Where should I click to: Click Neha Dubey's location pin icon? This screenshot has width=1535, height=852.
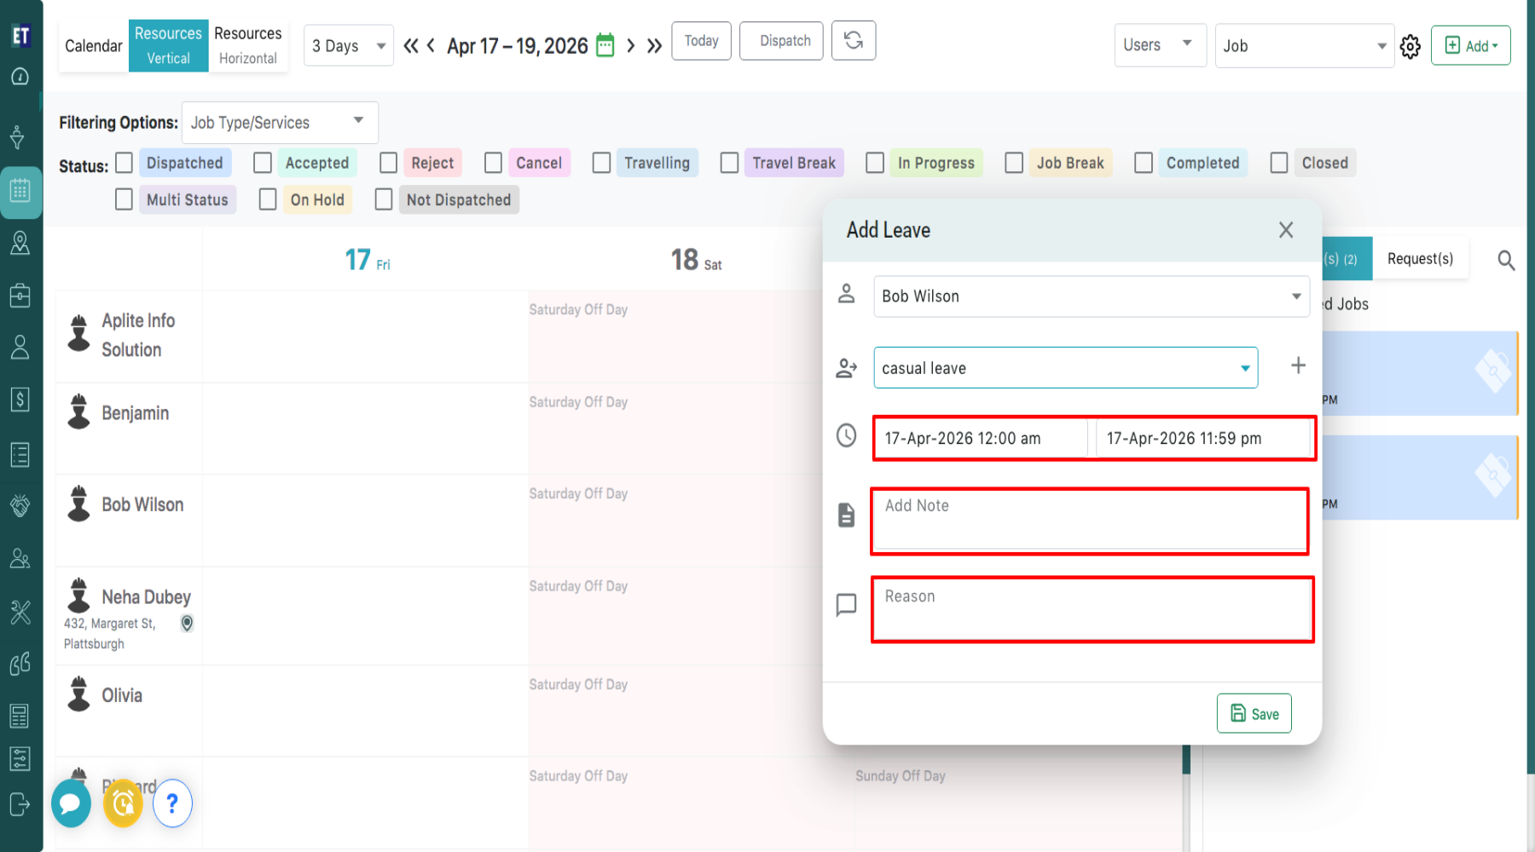click(x=187, y=624)
